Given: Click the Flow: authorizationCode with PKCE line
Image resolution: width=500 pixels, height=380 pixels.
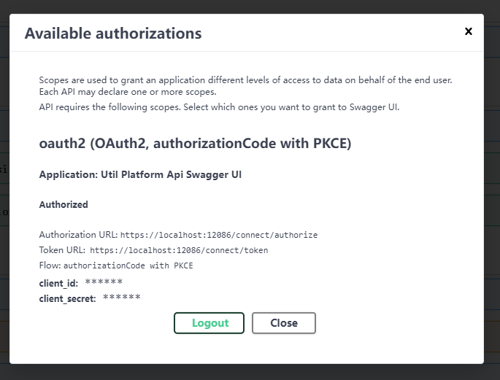Looking at the screenshot, I should coord(116,265).
